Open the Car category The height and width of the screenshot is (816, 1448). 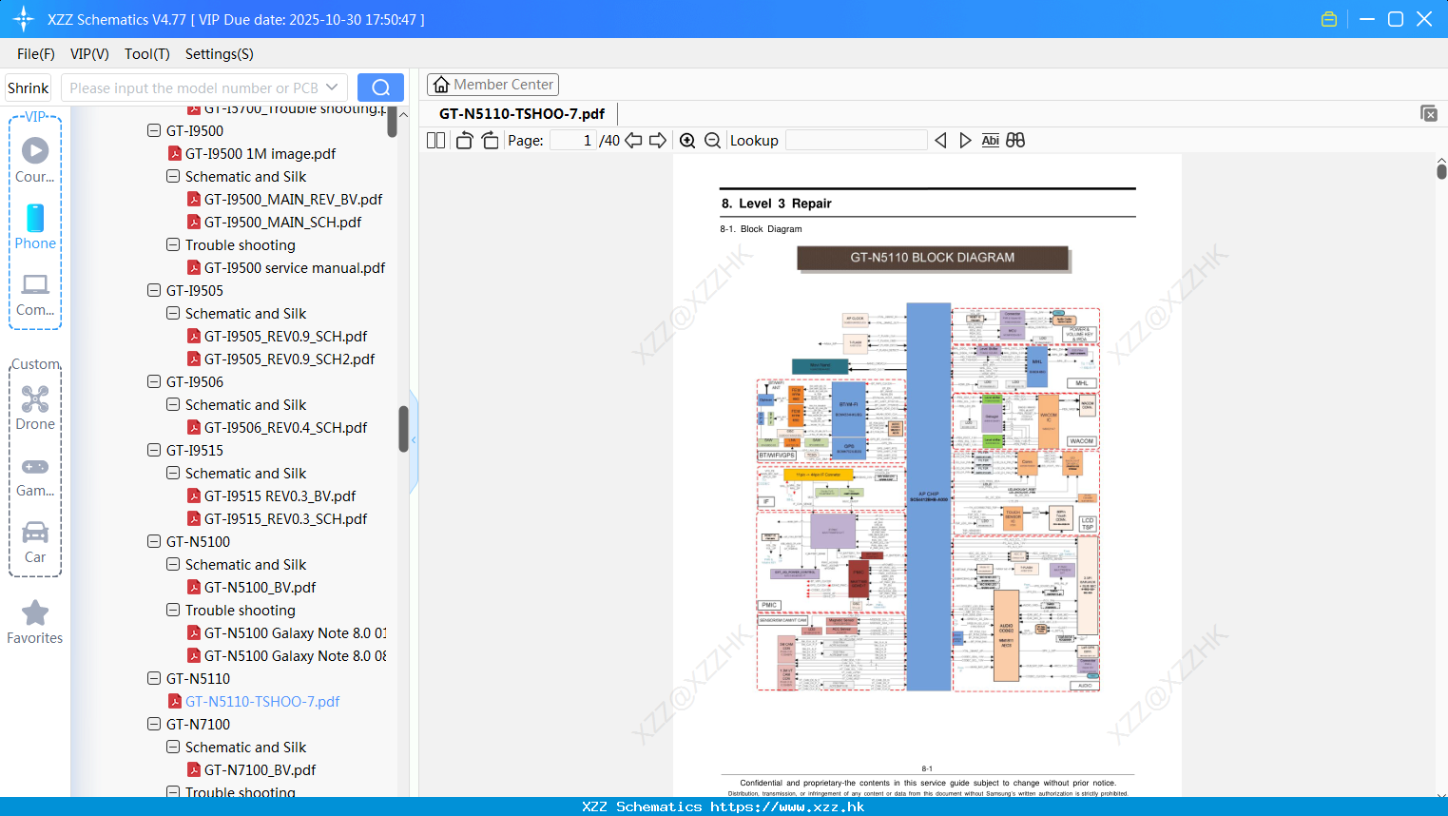click(x=35, y=542)
